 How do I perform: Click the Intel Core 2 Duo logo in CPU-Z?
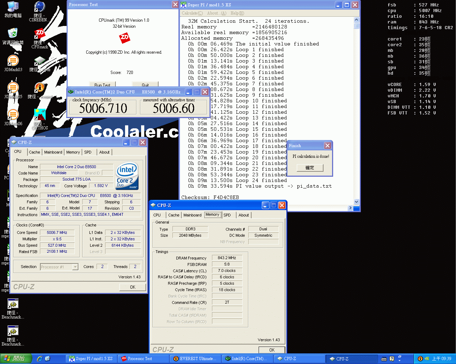tap(127, 176)
